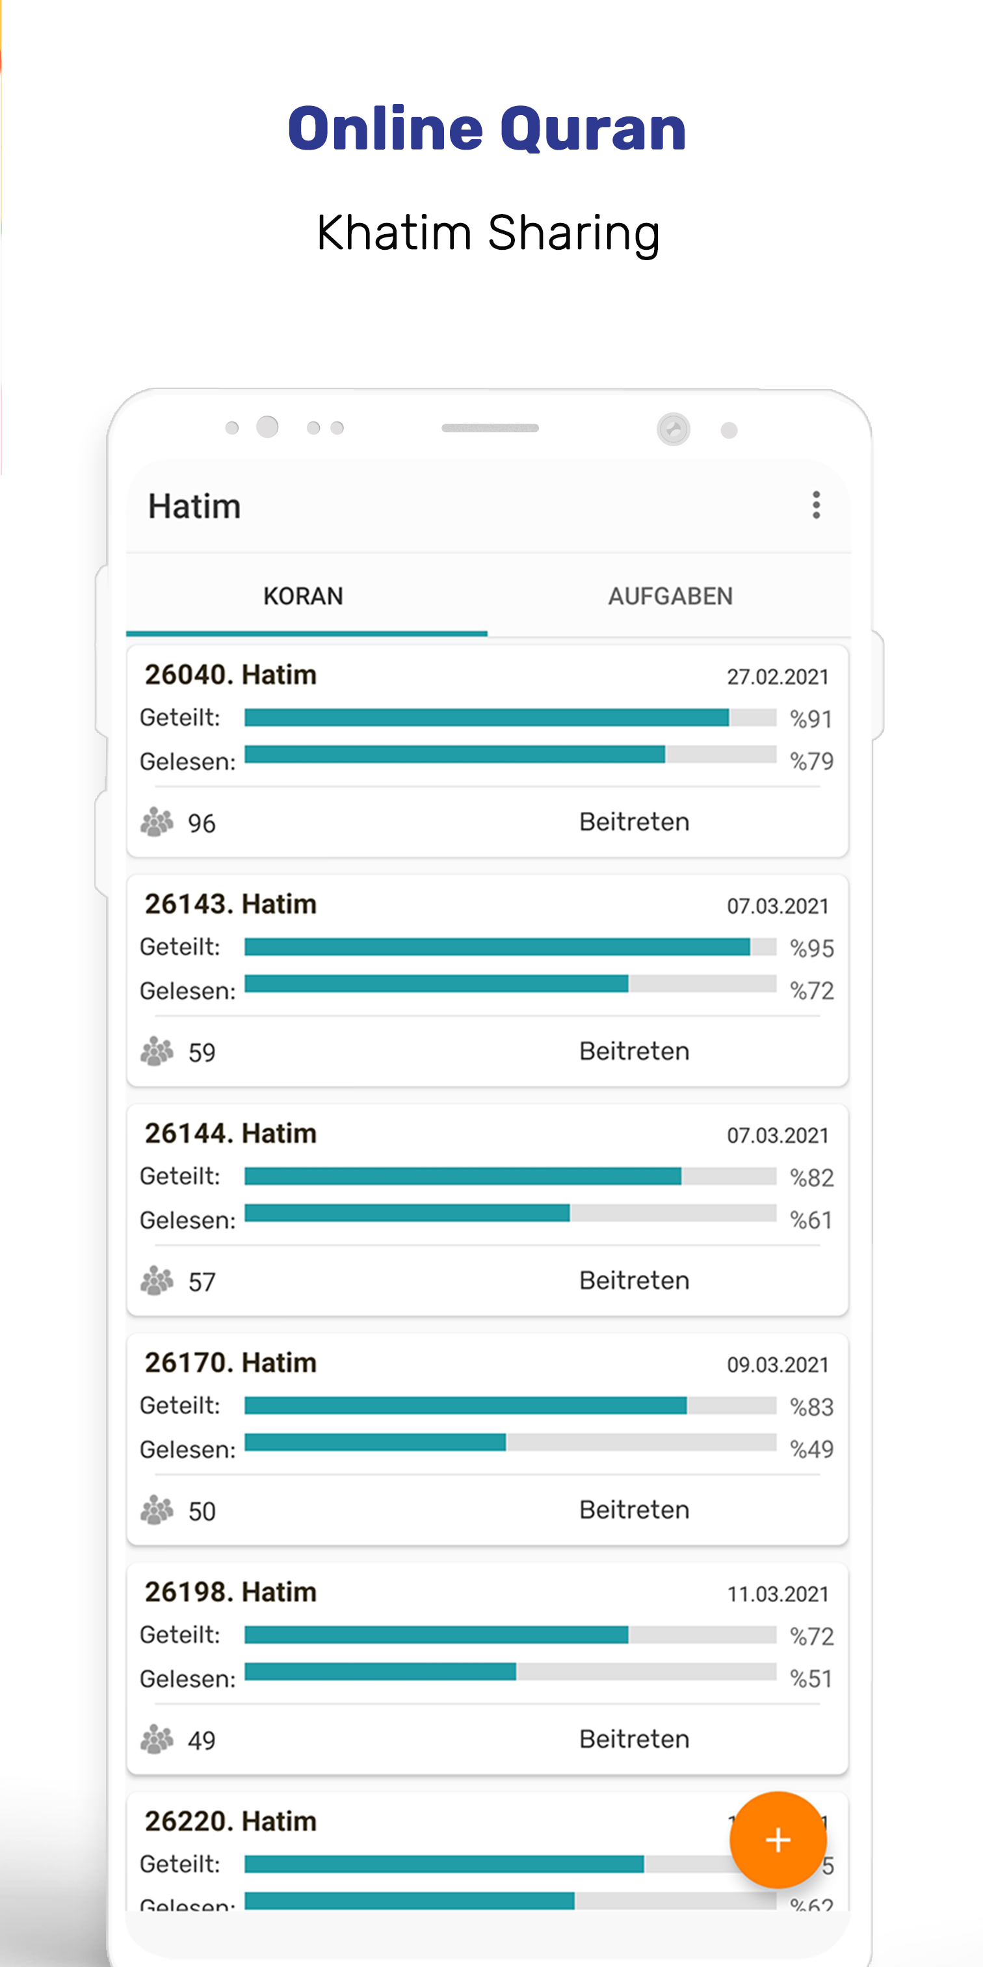The width and height of the screenshot is (983, 1967).
Task: Open the three-dot overflow menu
Action: pos(816,505)
